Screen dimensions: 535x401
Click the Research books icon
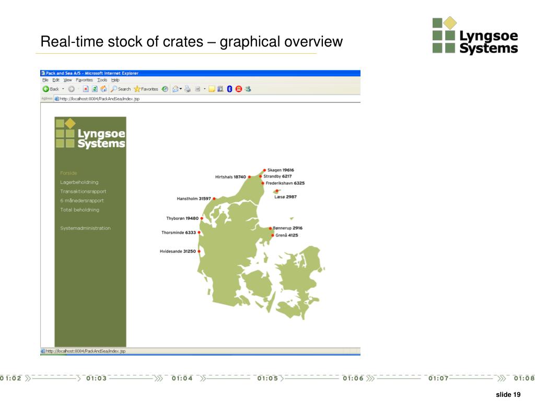[x=220, y=89]
